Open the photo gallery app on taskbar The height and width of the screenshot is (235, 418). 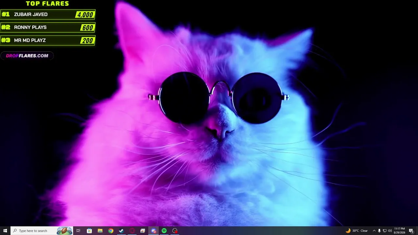point(143,231)
